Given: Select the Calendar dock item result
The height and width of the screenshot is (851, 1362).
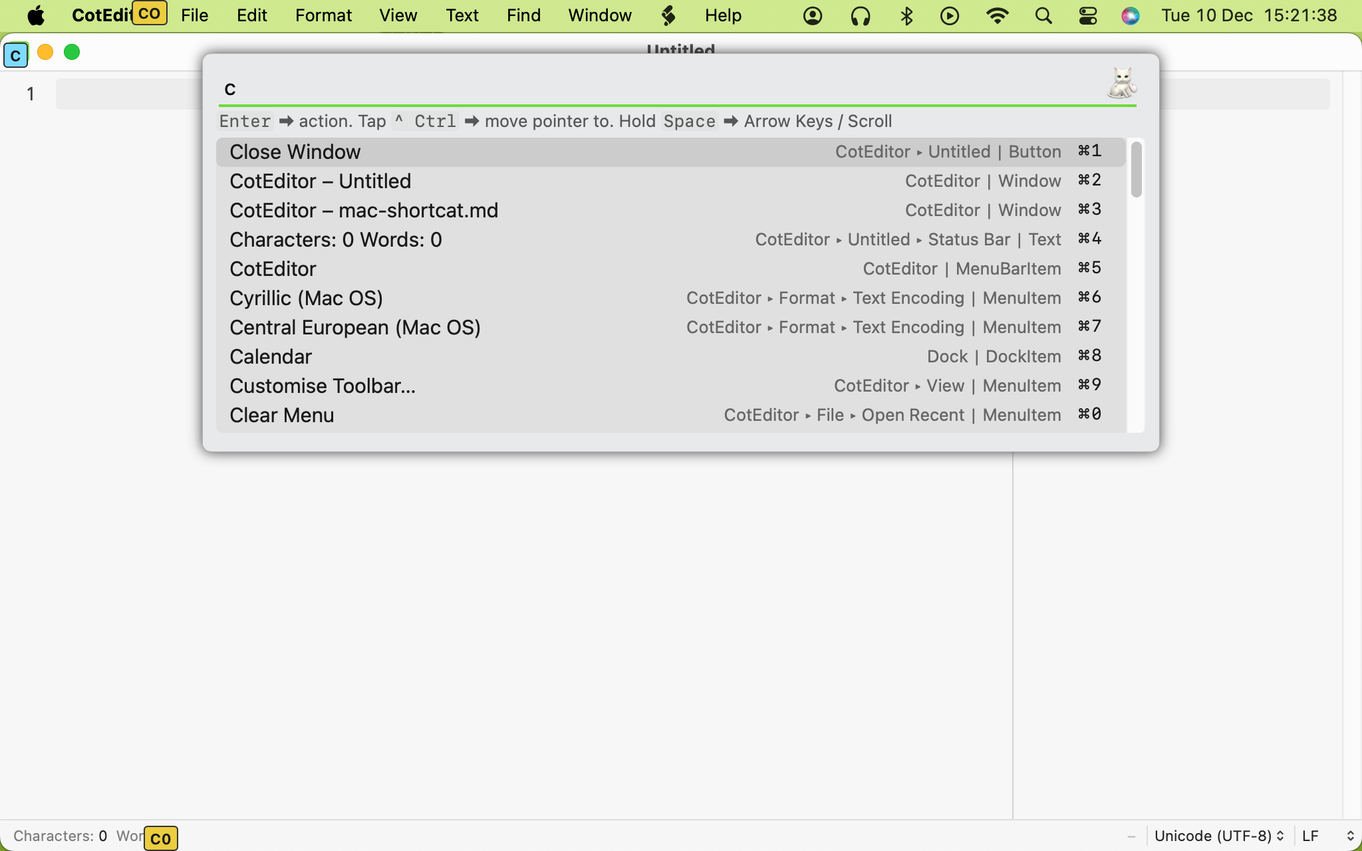Looking at the screenshot, I should point(670,356).
